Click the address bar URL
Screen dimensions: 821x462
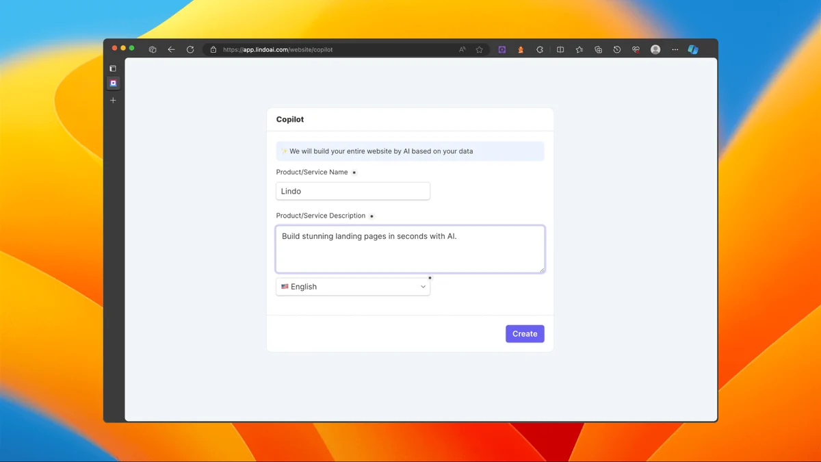(278, 49)
